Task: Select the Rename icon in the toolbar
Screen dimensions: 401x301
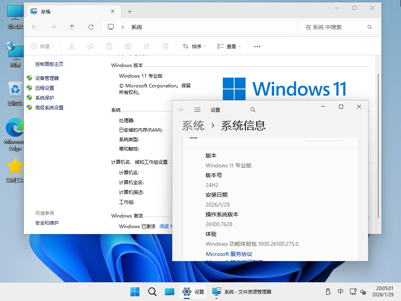Action: (x=128, y=46)
